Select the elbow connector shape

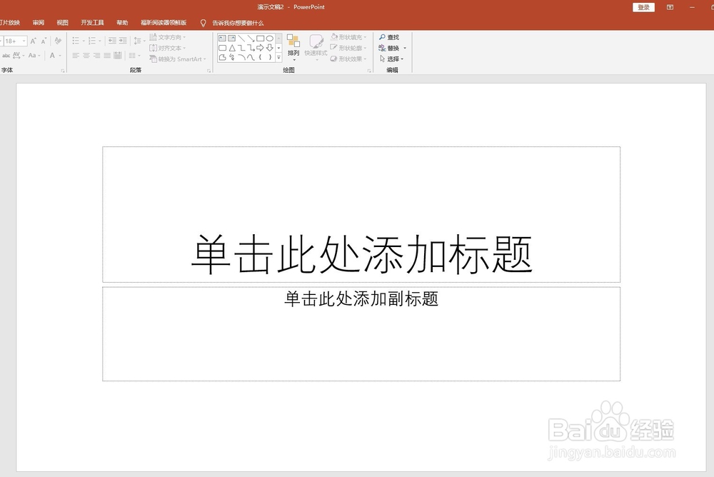241,48
